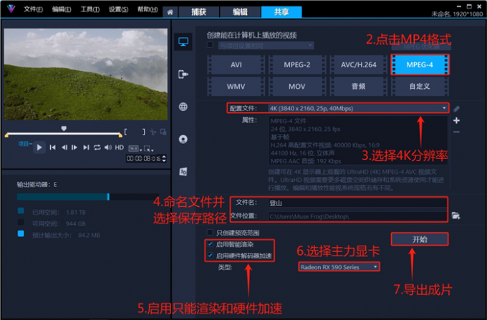Select the AVI format button
This screenshot has width=487, height=320.
point(236,64)
